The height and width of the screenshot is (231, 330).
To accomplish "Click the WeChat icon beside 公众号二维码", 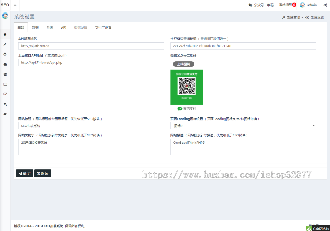I will coord(250,5).
